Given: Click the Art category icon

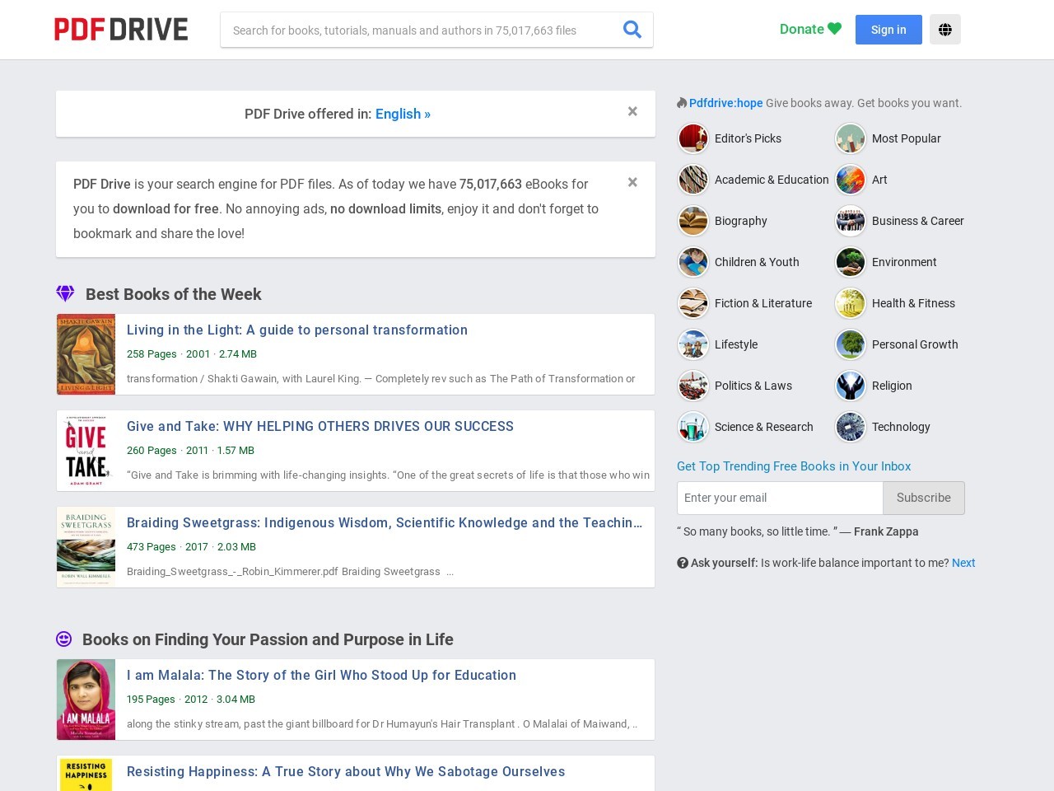Looking at the screenshot, I should (x=851, y=180).
